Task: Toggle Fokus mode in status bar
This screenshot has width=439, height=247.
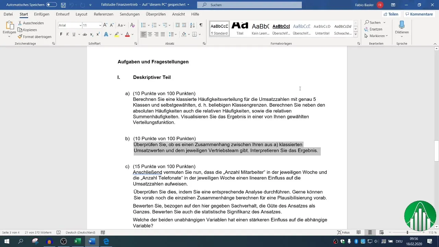Action: tap(343, 232)
